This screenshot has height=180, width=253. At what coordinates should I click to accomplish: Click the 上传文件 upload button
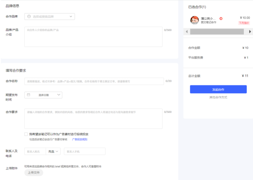[34, 173]
